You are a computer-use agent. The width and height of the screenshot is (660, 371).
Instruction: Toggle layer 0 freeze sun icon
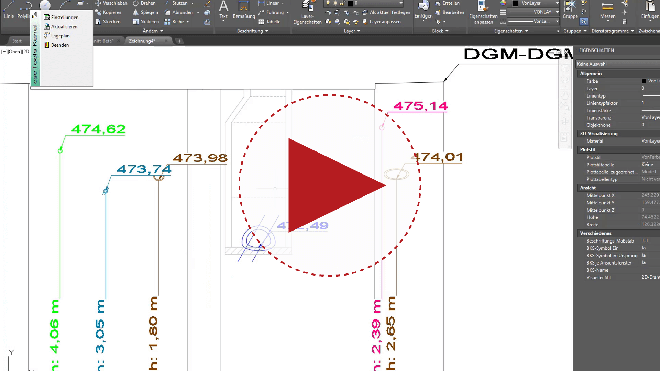[335, 3]
